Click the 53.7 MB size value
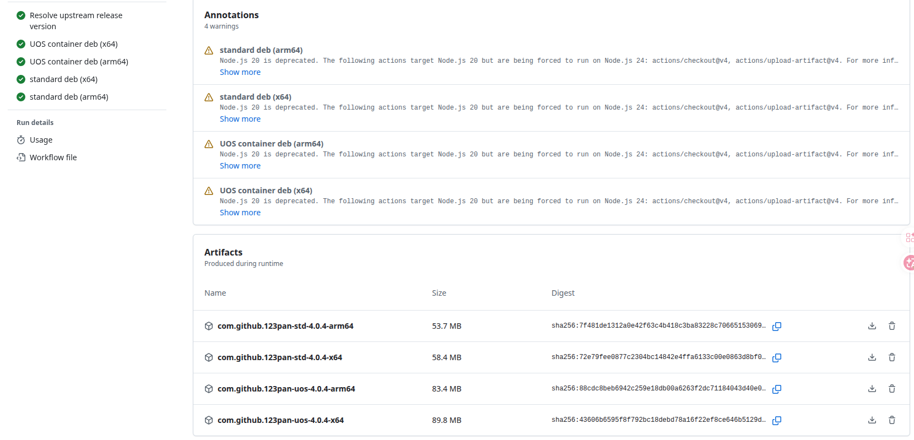 447,326
